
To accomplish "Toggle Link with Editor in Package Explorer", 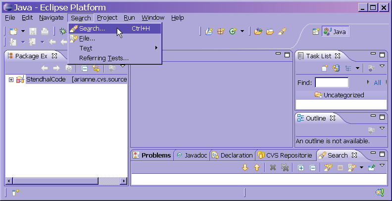I will (96, 68).
